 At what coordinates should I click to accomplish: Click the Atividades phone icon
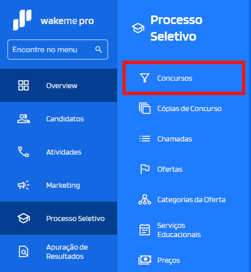click(x=23, y=152)
